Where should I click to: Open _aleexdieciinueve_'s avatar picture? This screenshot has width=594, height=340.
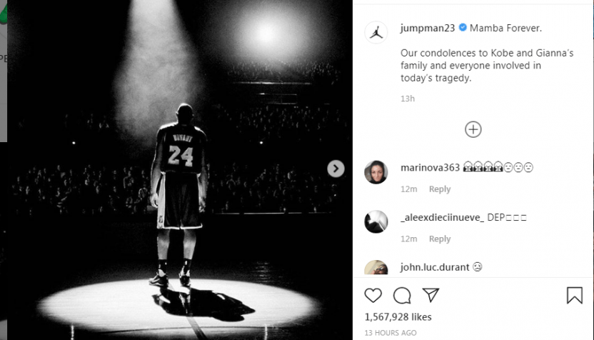coord(376,221)
